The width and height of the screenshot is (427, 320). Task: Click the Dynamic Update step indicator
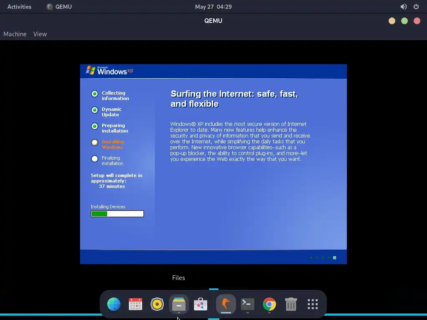coord(95,110)
